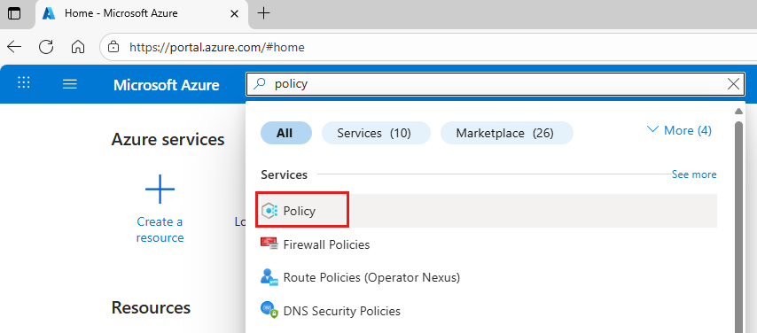Reload the browser page

click(x=46, y=47)
